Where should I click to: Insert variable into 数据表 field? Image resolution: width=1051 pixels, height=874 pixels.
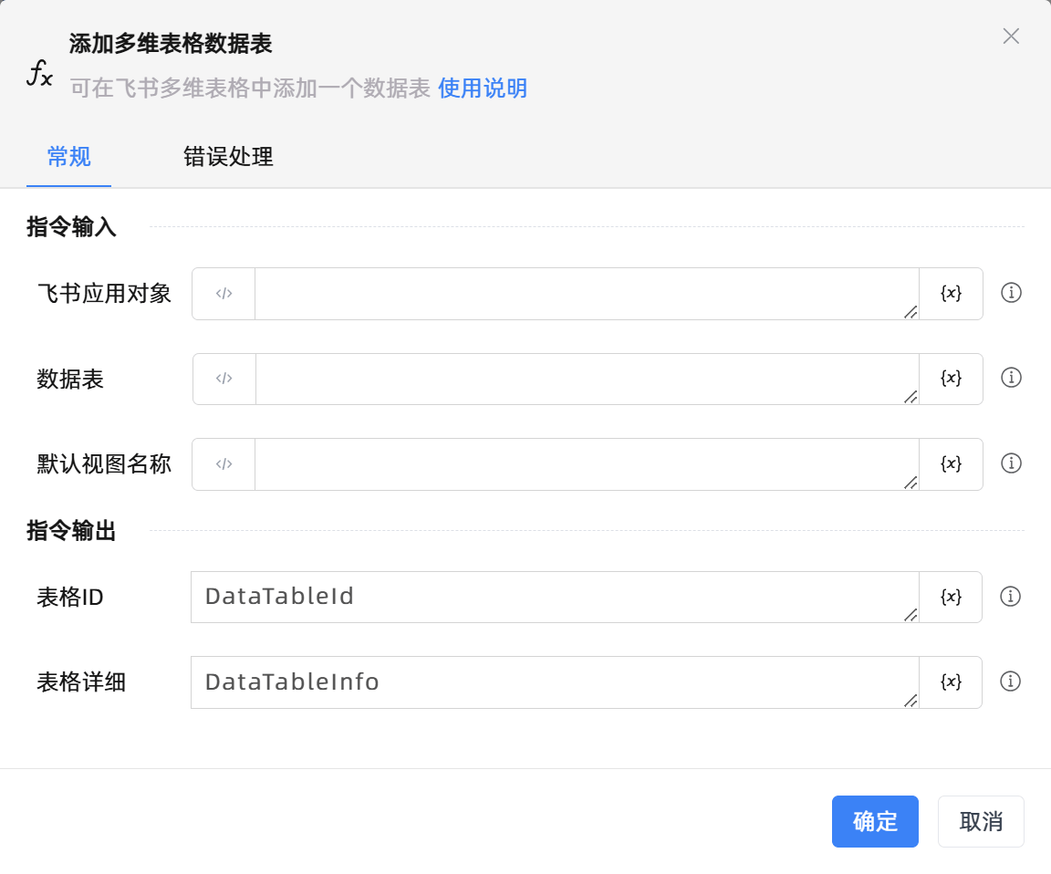[x=951, y=379]
